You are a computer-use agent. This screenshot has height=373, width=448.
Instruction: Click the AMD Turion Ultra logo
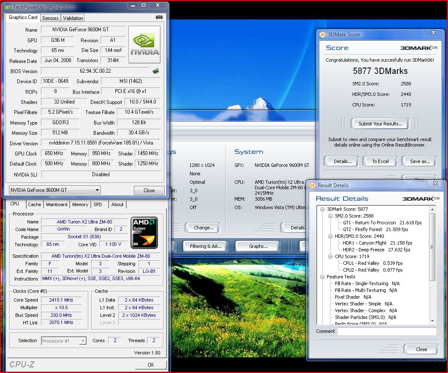[x=144, y=233]
